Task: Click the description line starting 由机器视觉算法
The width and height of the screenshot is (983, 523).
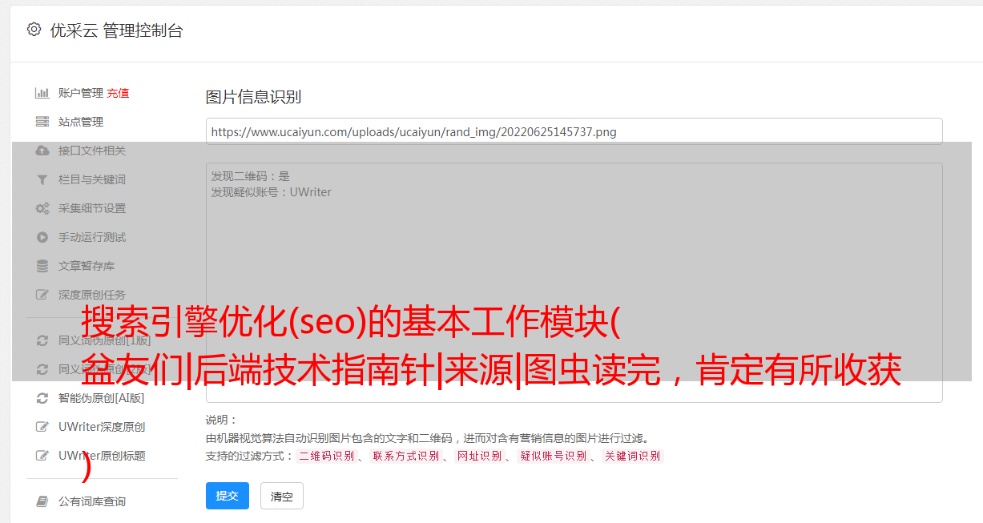Action: [427, 438]
